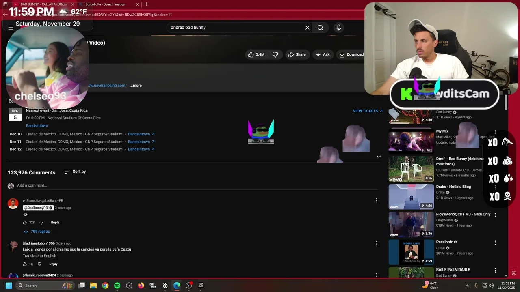Open Call of Duty taskbar icon
Image resolution: width=520 pixels, height=292 pixels.
pos(153,286)
